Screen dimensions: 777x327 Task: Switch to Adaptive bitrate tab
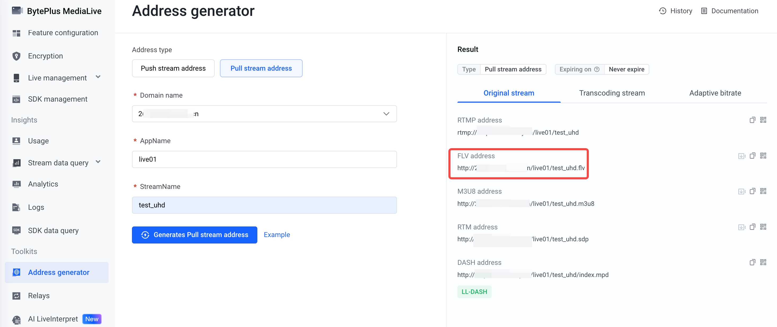point(715,93)
